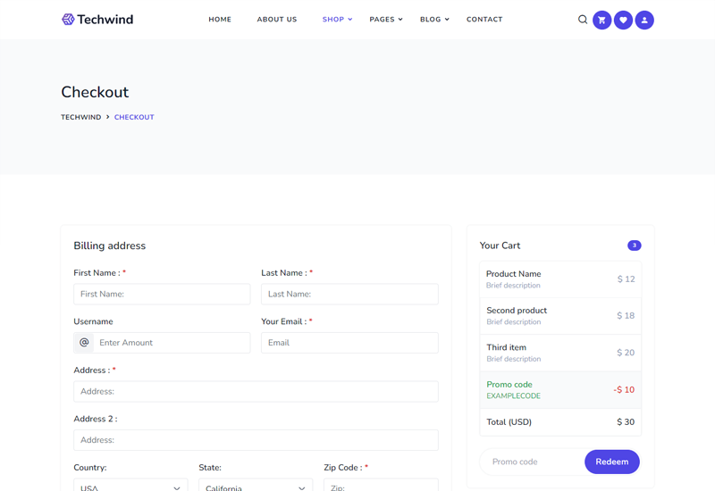Expand the Pages menu dropdown
The height and width of the screenshot is (491, 715).
pos(386,19)
